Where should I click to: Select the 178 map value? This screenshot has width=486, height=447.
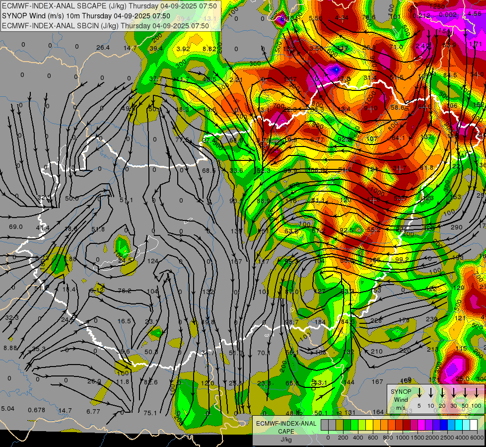404,320
